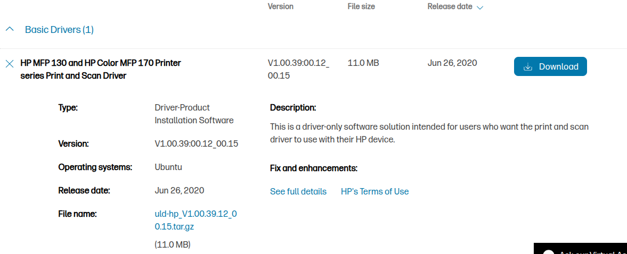The height and width of the screenshot is (254, 627).
Task: Click the Driver-Product Installation Software type value
Action: (194, 114)
